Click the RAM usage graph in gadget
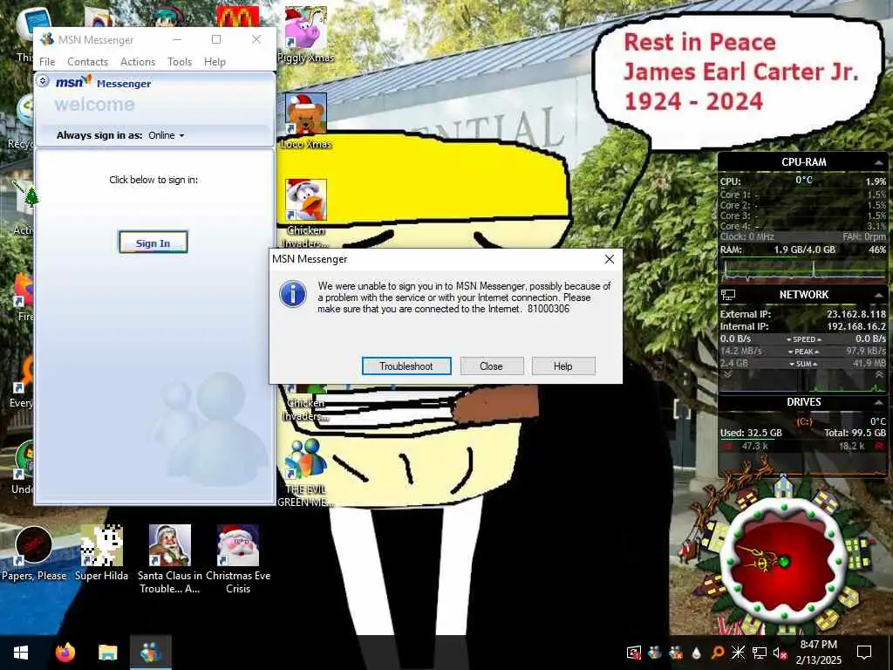The height and width of the screenshot is (670, 893). click(803, 270)
